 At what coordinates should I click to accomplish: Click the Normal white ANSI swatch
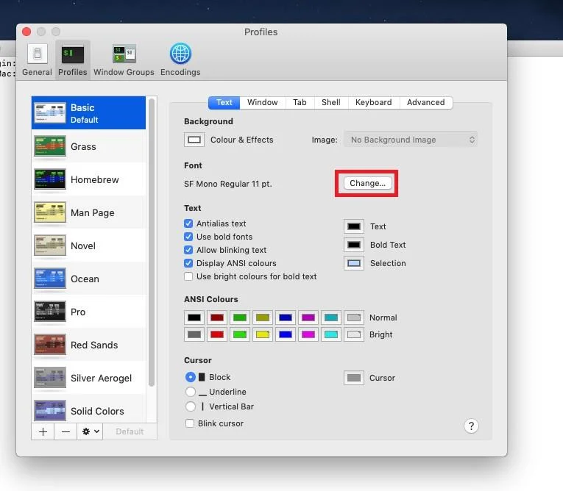coord(354,318)
